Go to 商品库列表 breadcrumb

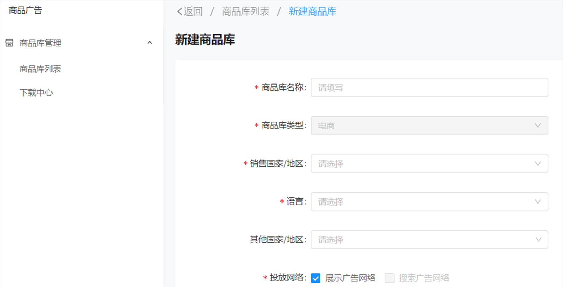tap(246, 11)
